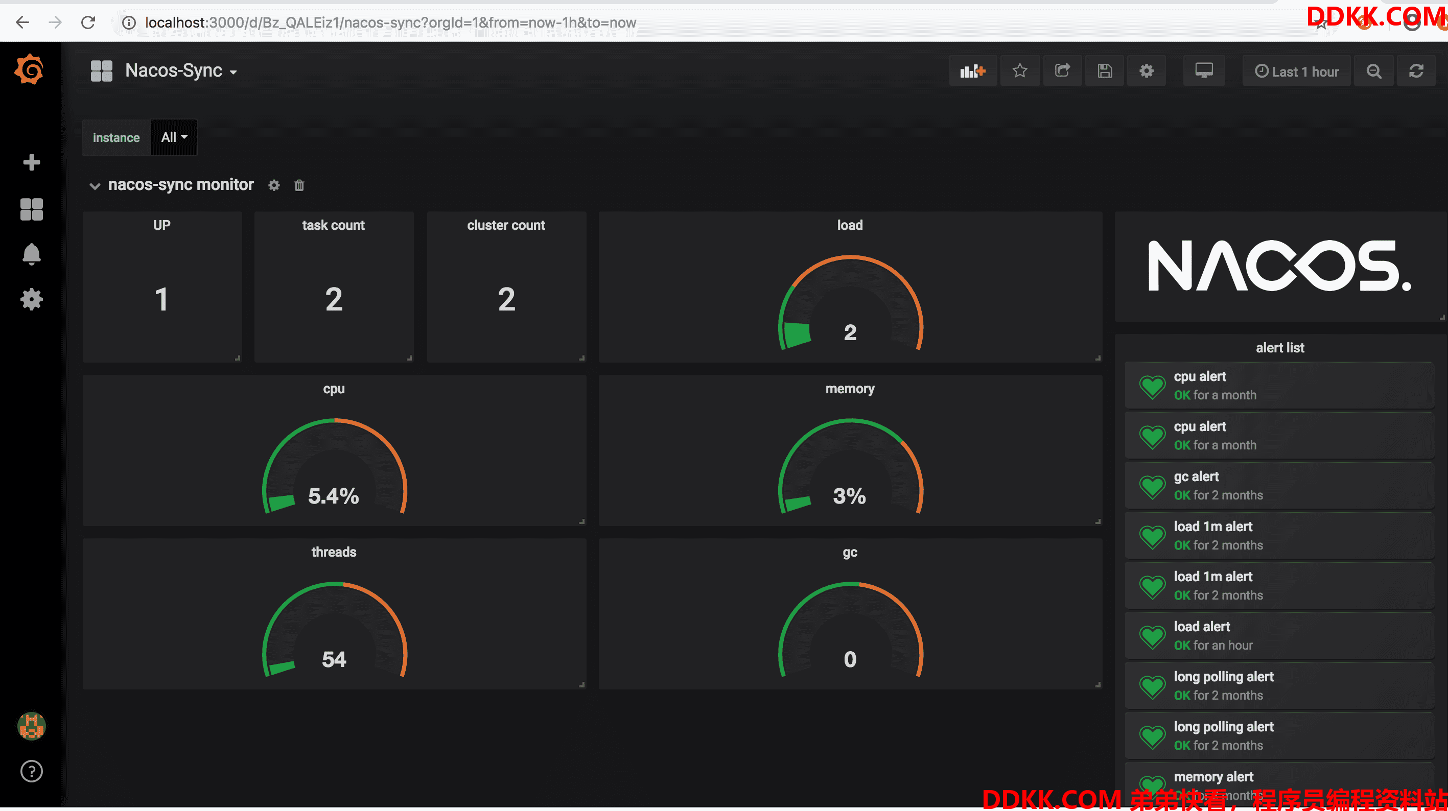Open the second long polling alert entry
The image size is (1448, 811).
(1279, 736)
